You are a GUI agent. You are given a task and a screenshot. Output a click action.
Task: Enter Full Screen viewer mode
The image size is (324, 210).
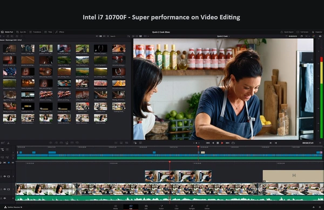(x=302, y=32)
